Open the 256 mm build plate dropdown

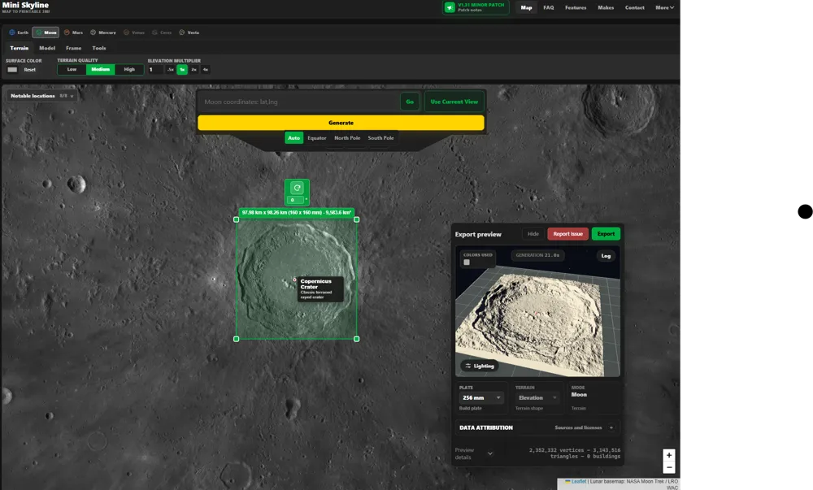(x=481, y=398)
